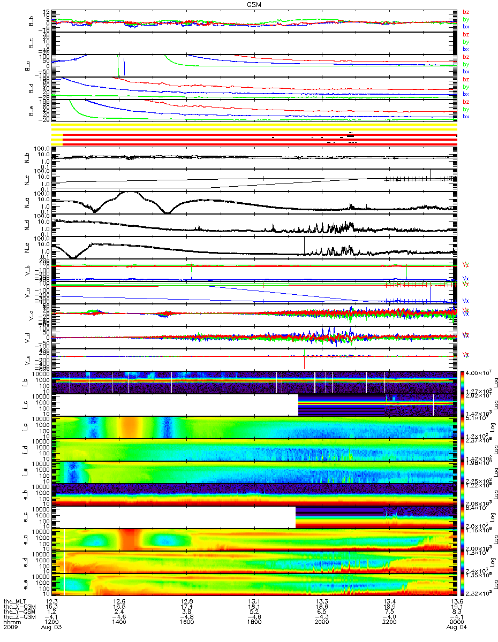
Task: Select the year label 2009
Action: [10, 627]
